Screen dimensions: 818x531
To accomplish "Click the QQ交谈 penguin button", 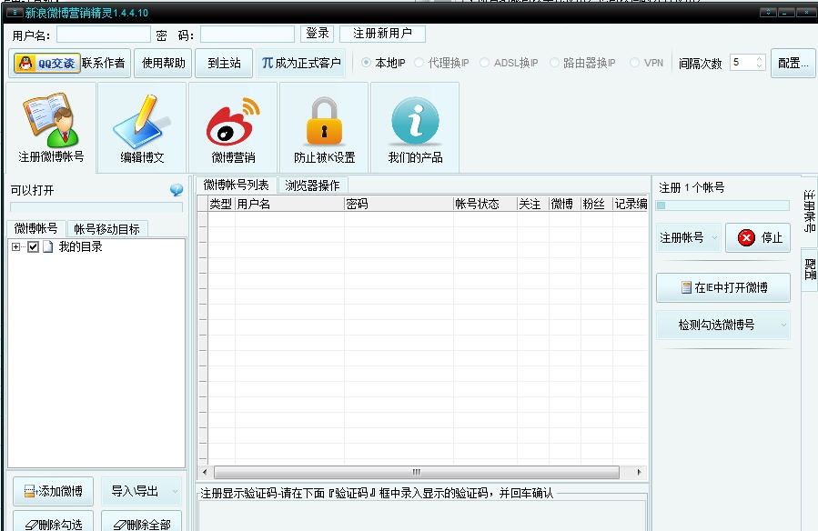I will 47,63.
